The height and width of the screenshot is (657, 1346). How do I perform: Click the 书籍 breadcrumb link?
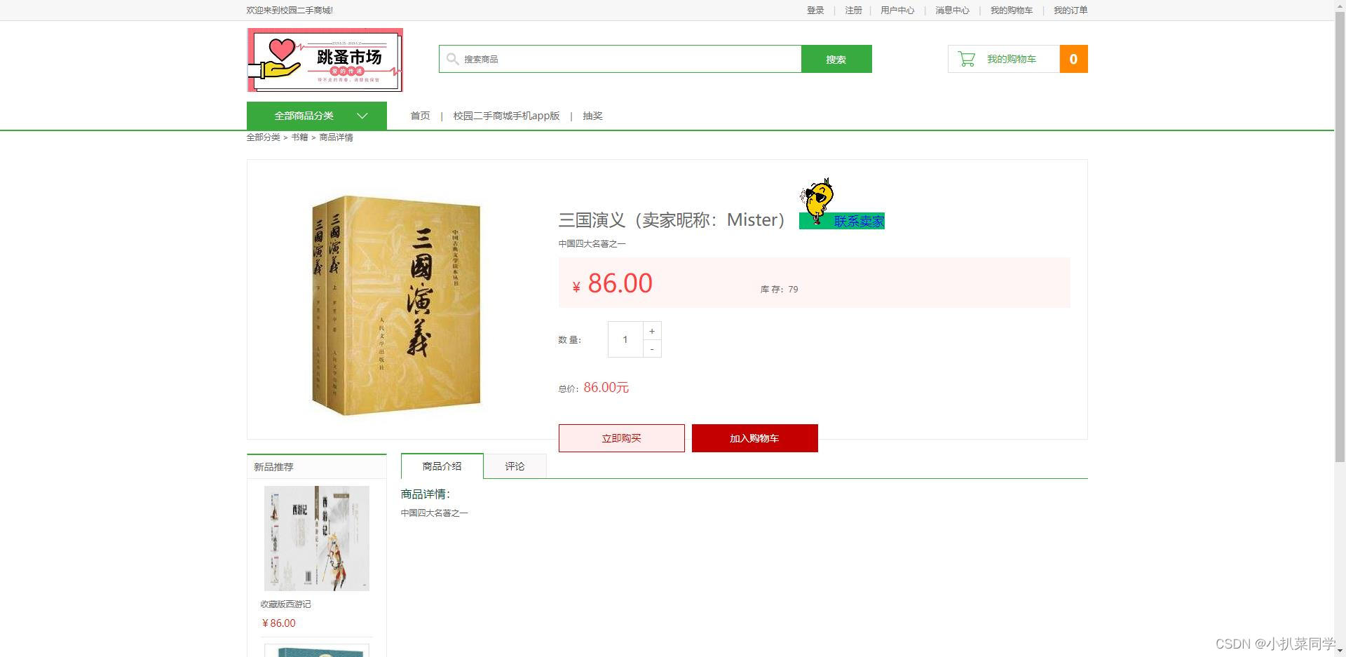tap(299, 137)
